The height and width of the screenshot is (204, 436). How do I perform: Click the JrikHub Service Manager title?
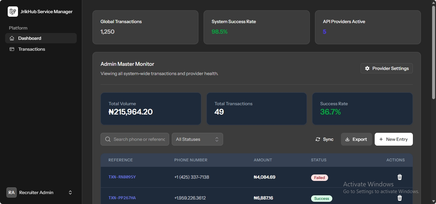[47, 12]
